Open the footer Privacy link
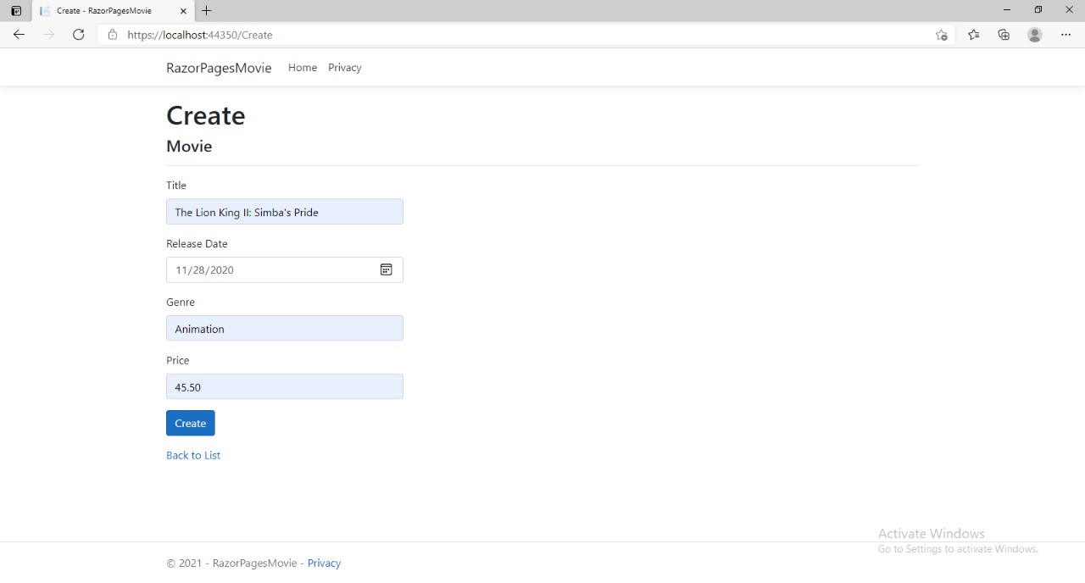Viewport: 1085px width, 583px height. [324, 564]
